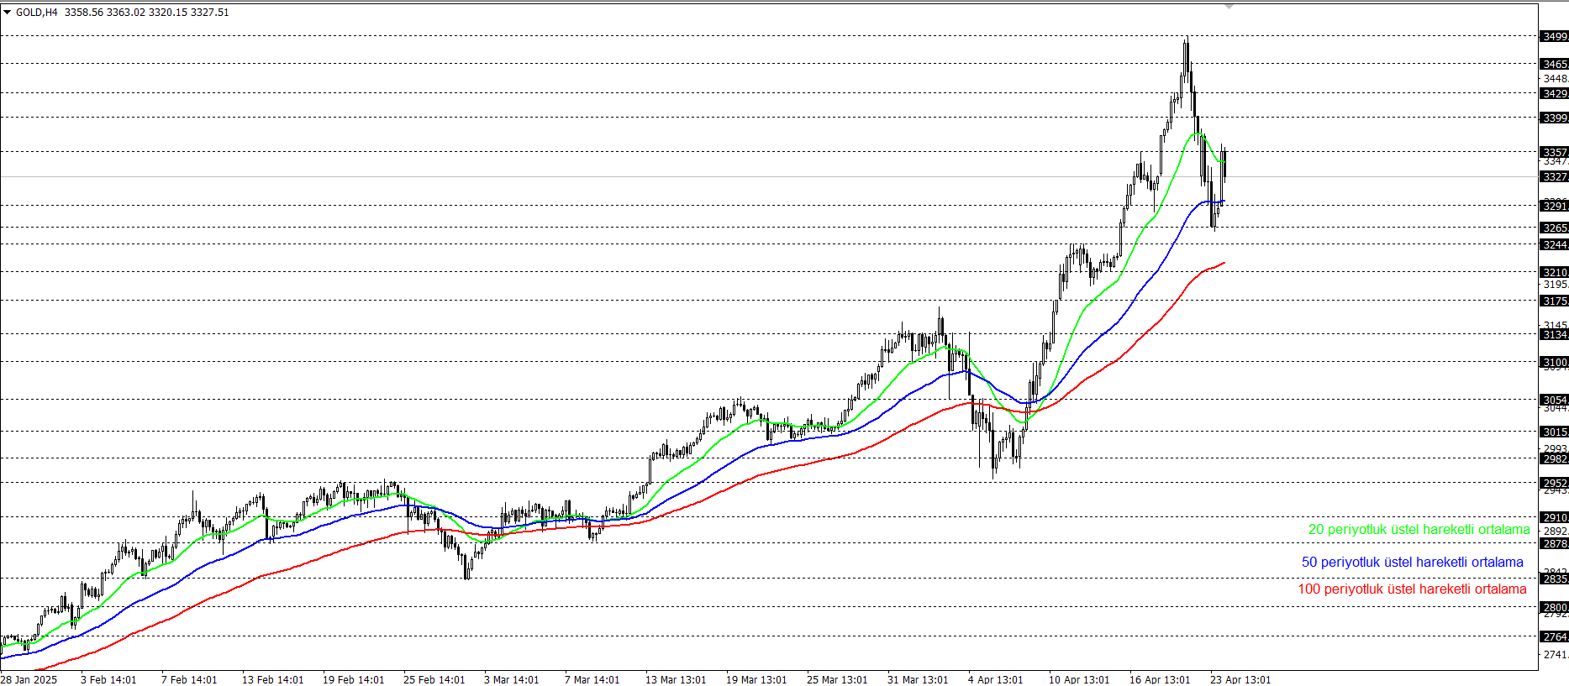Click the dropdown triangle beside GOLD,H4

tap(8, 13)
